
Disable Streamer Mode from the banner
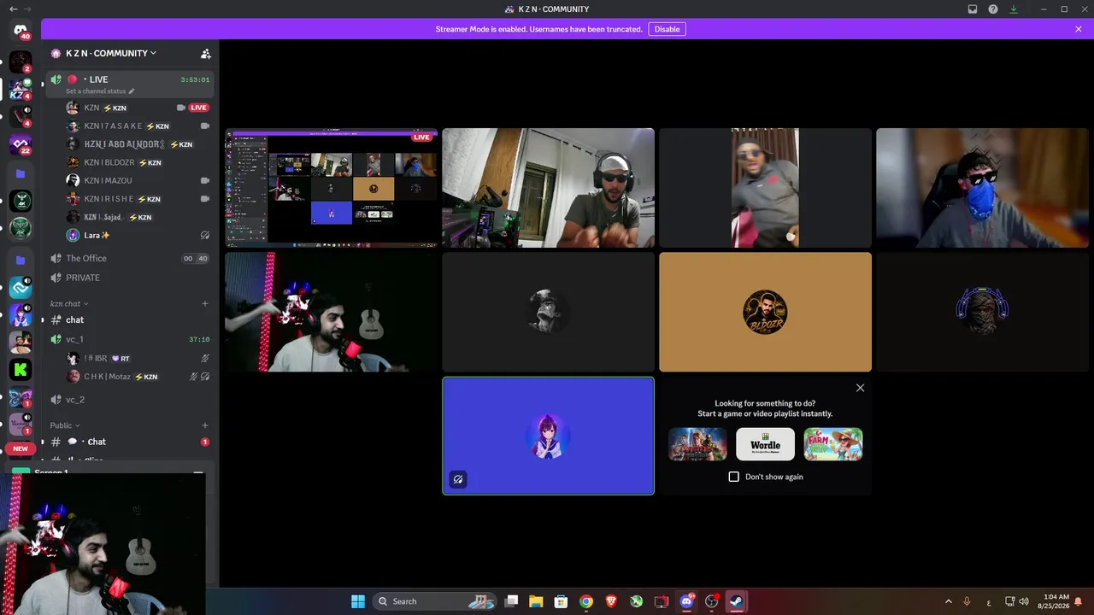tap(667, 29)
